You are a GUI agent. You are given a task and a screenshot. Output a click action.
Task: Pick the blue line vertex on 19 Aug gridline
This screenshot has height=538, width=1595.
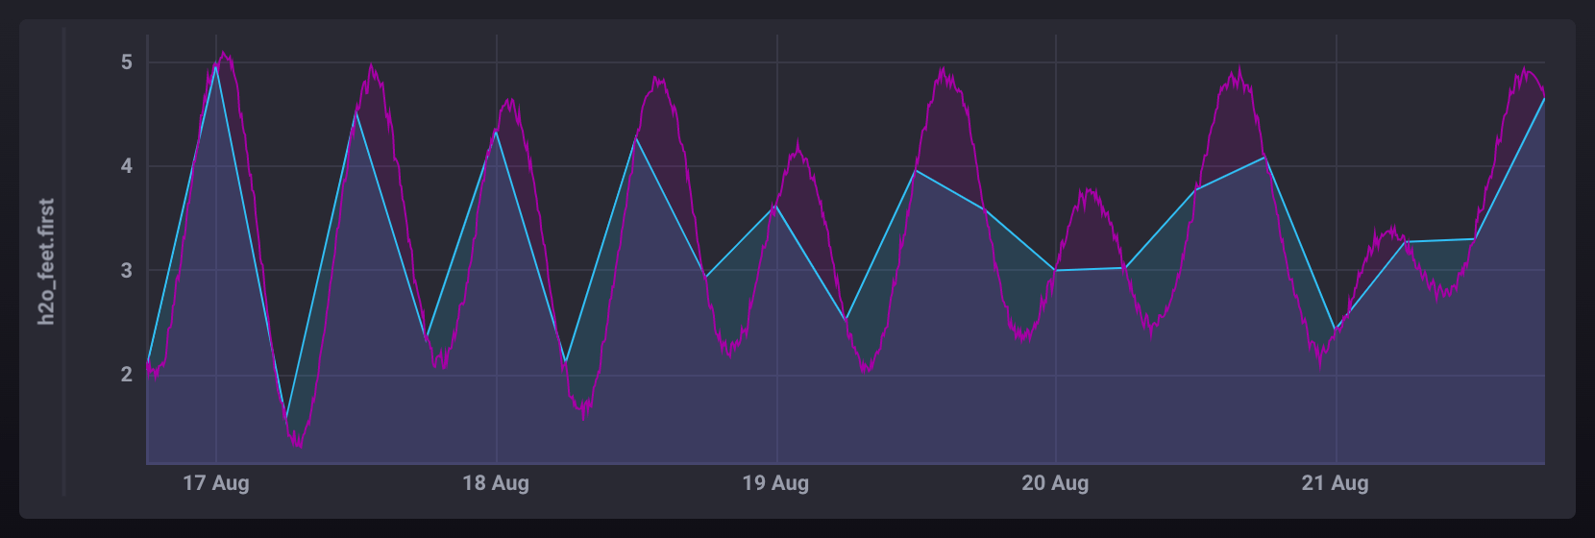[776, 205]
